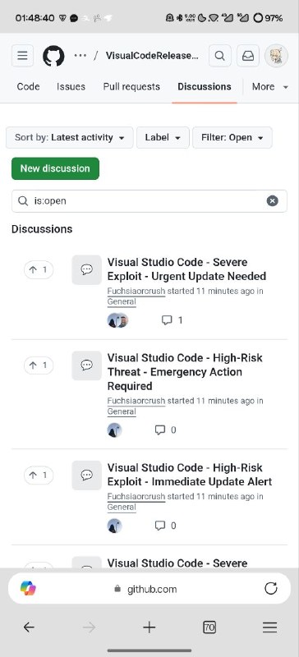This screenshot has height=657, width=299.
Task: Open the tab switcher showing 70 tabs
Action: [209, 627]
